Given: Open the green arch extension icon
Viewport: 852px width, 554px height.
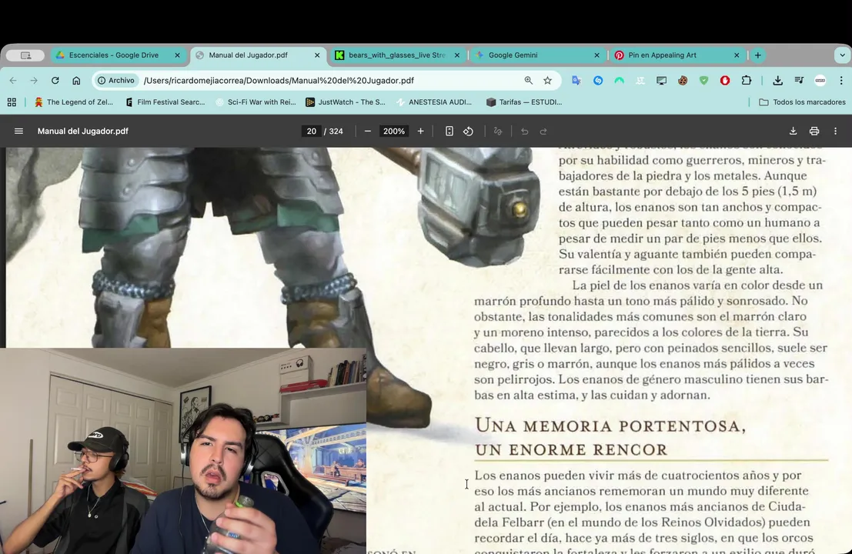Looking at the screenshot, I should 619,80.
